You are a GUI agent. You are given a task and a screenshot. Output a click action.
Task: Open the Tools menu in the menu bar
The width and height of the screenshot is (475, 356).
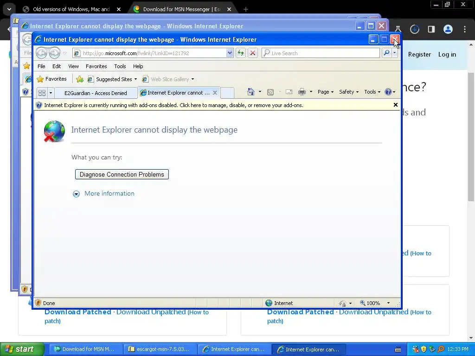[x=120, y=66]
